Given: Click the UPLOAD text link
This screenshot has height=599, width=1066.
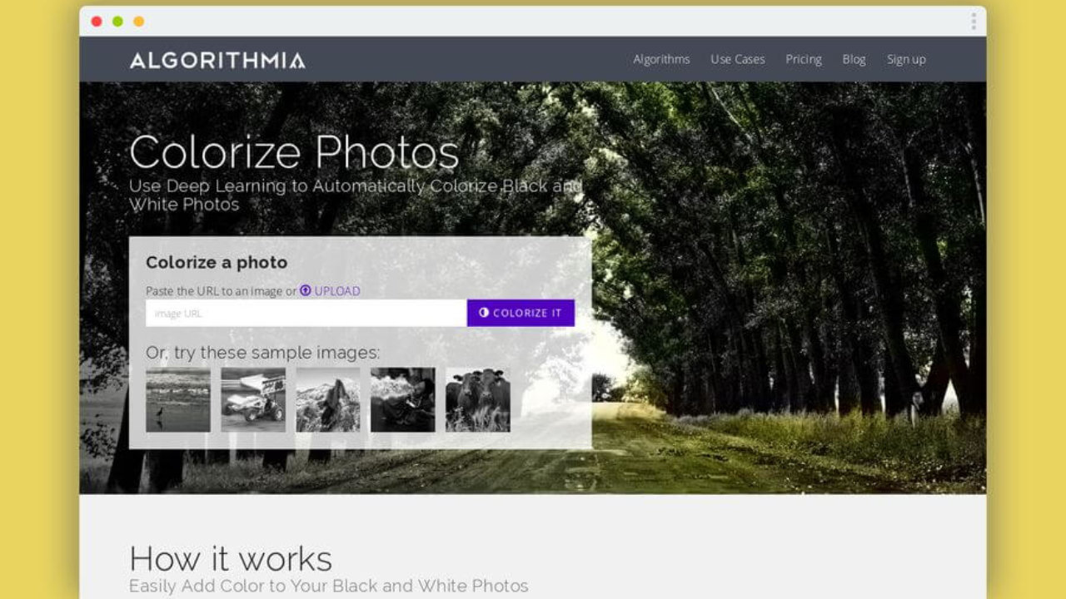Looking at the screenshot, I should pos(337,291).
